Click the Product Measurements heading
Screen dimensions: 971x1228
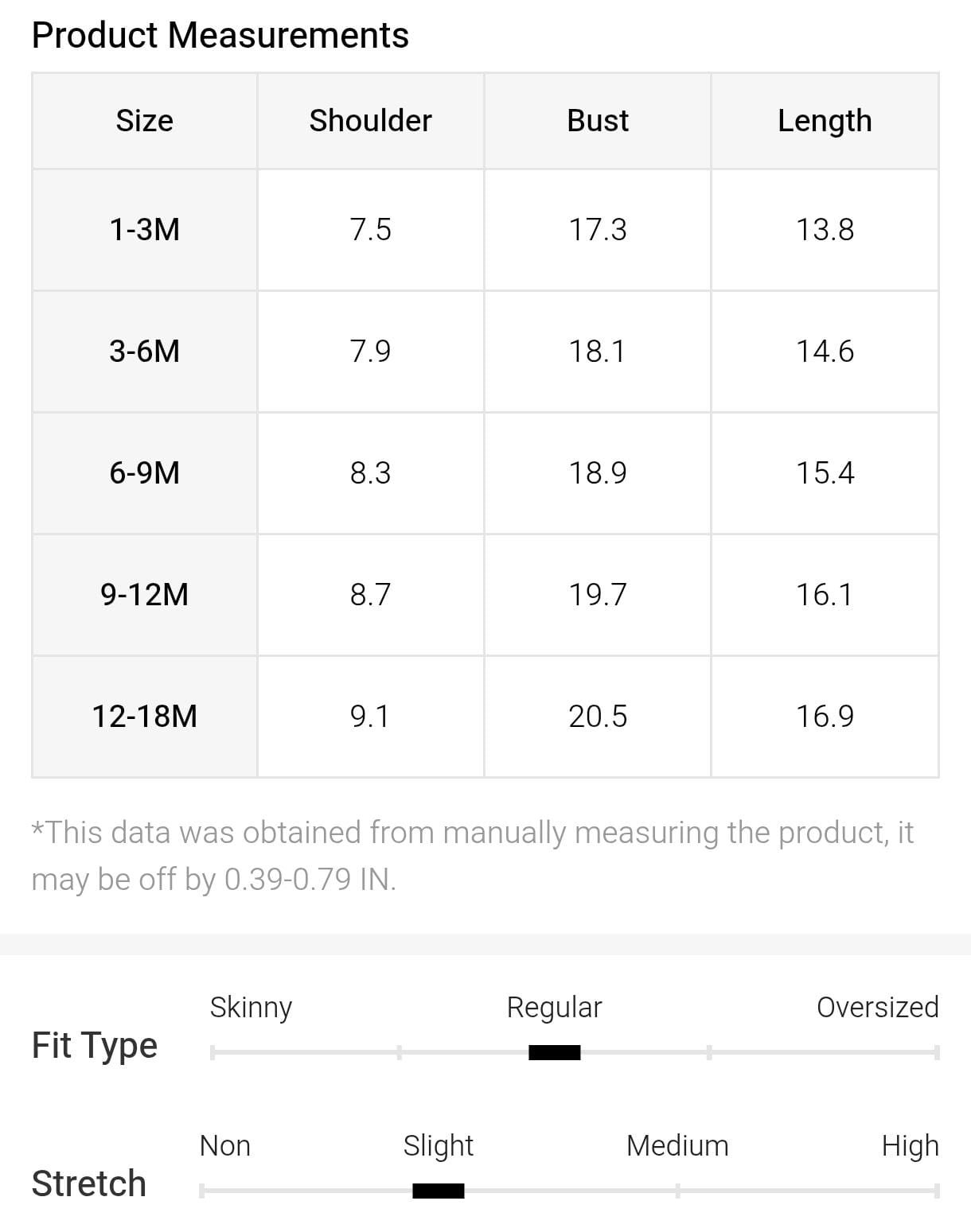(x=220, y=36)
